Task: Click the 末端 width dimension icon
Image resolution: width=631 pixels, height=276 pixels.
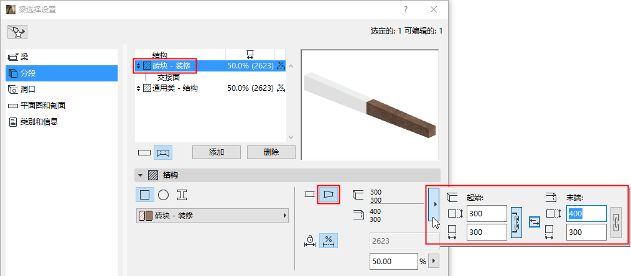Action: pos(551,232)
